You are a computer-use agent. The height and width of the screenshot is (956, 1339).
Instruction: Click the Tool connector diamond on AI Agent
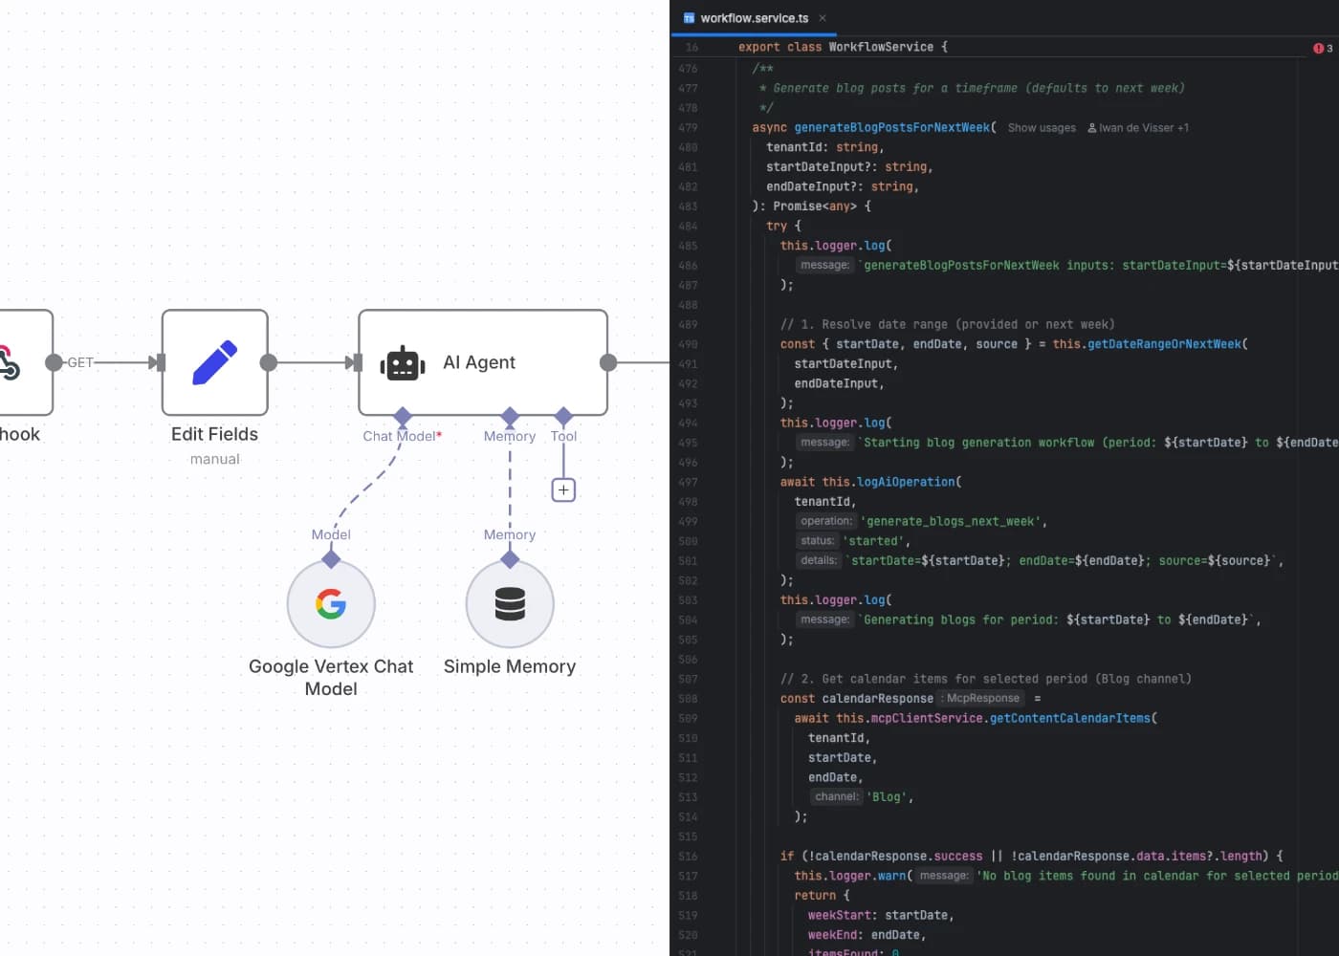pyautogui.click(x=563, y=413)
